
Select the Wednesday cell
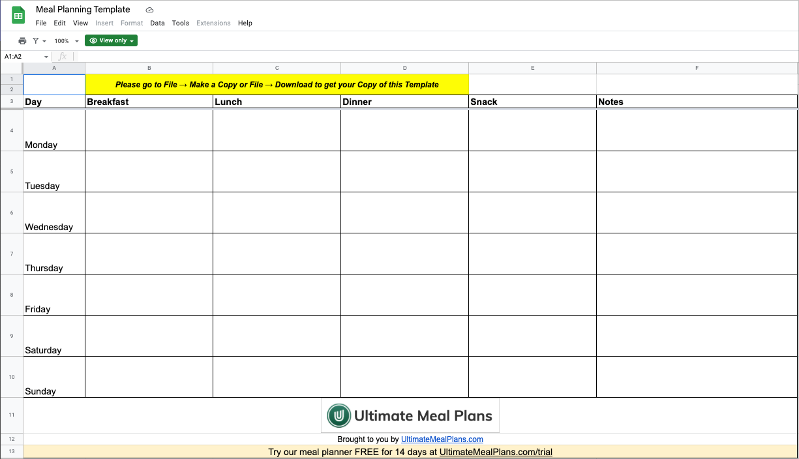pyautogui.click(x=54, y=213)
